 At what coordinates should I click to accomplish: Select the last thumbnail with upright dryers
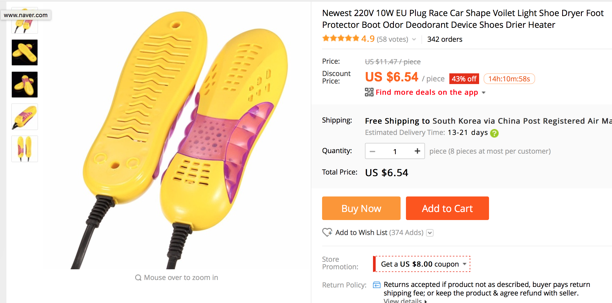[x=25, y=149]
